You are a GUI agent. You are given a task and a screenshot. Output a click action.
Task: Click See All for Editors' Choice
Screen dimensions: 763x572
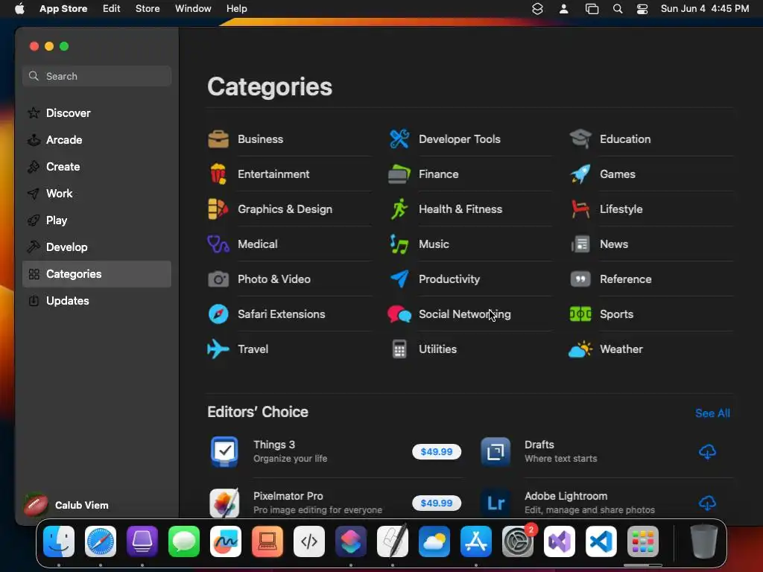712,413
